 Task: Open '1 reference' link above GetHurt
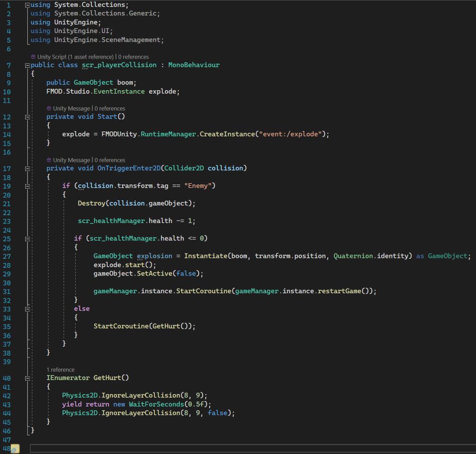(x=60, y=370)
